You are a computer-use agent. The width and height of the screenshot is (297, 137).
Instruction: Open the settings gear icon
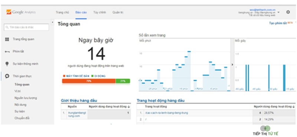(x=288, y=12)
